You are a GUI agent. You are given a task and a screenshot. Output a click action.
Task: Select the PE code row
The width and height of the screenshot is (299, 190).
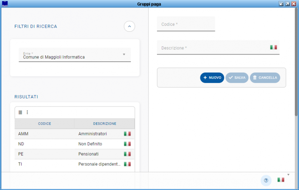[x=21, y=154]
